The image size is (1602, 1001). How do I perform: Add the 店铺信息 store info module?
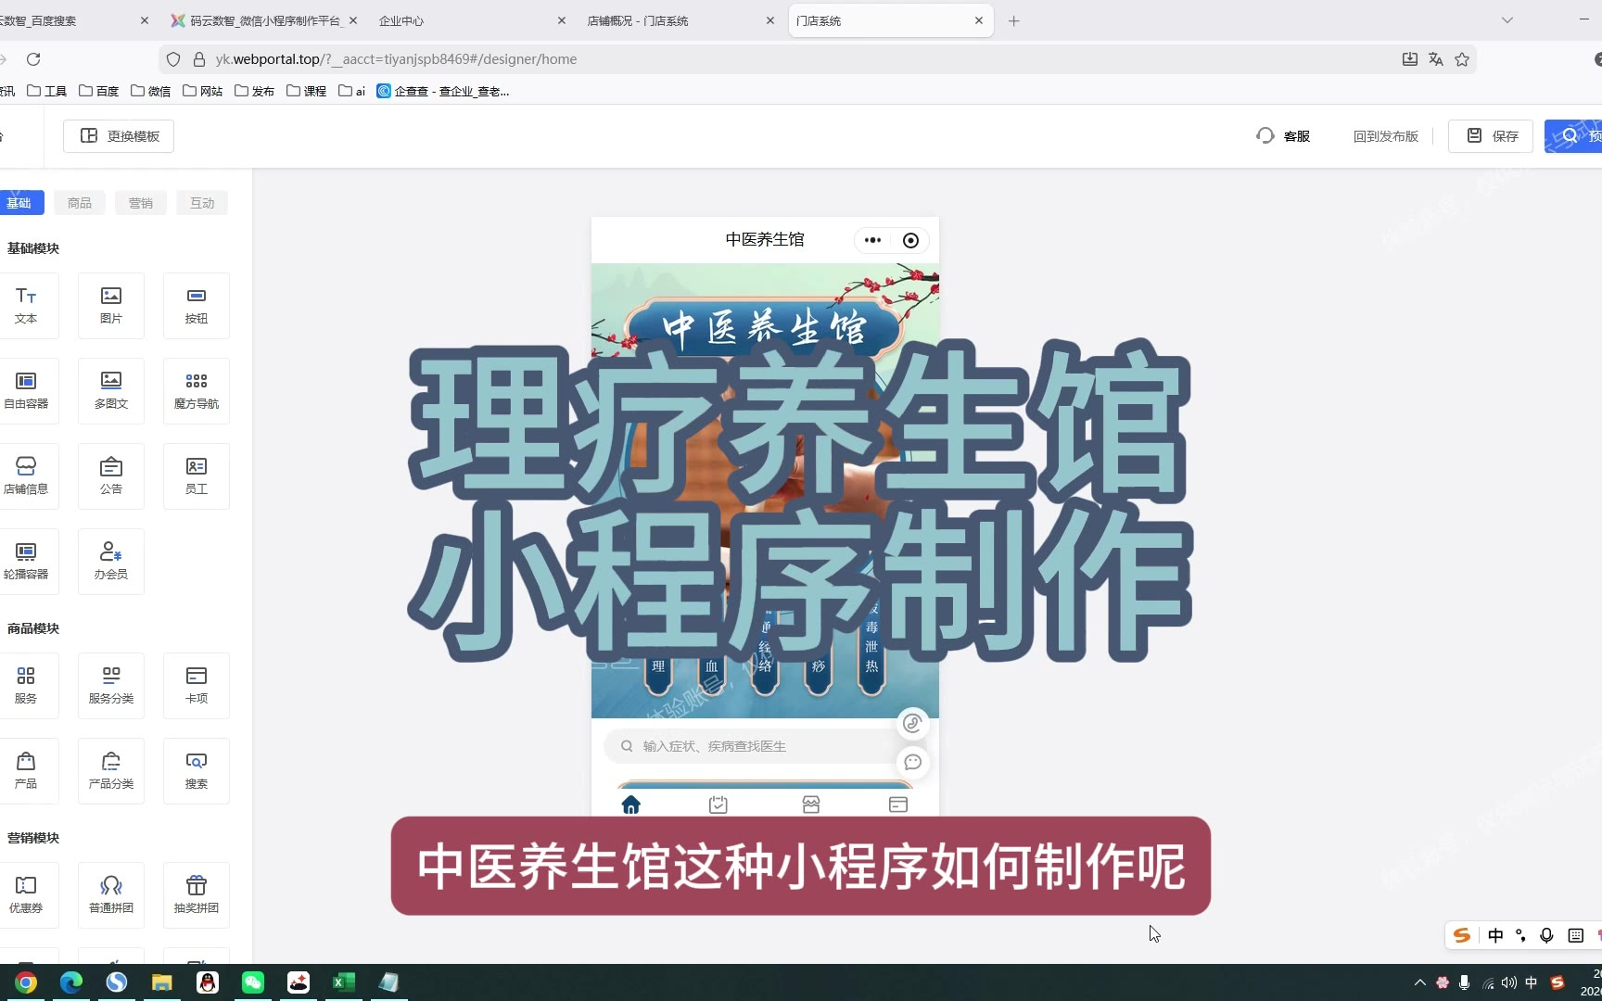26,475
